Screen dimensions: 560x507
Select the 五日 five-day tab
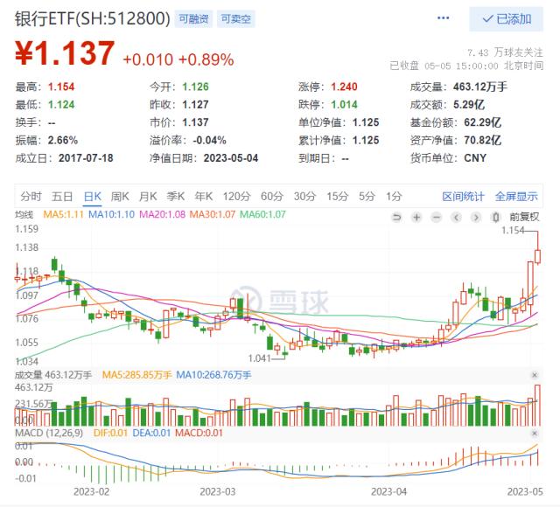pos(62,196)
